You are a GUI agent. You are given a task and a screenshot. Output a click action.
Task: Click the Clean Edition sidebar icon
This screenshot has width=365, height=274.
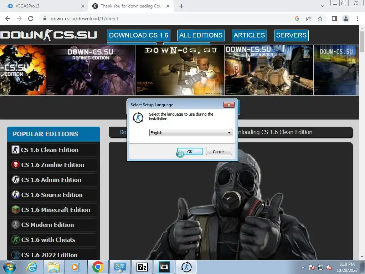point(16,149)
